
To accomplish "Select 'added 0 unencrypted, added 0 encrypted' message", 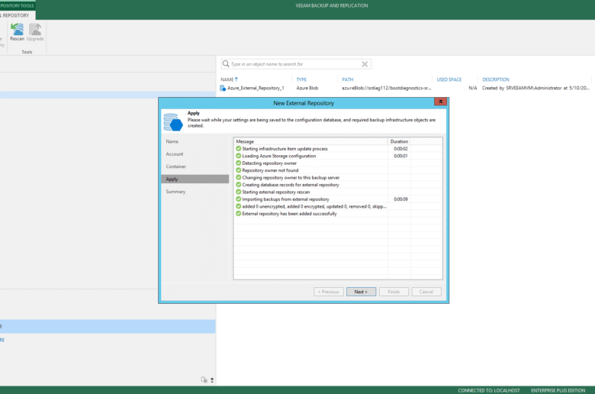I will coord(314,206).
